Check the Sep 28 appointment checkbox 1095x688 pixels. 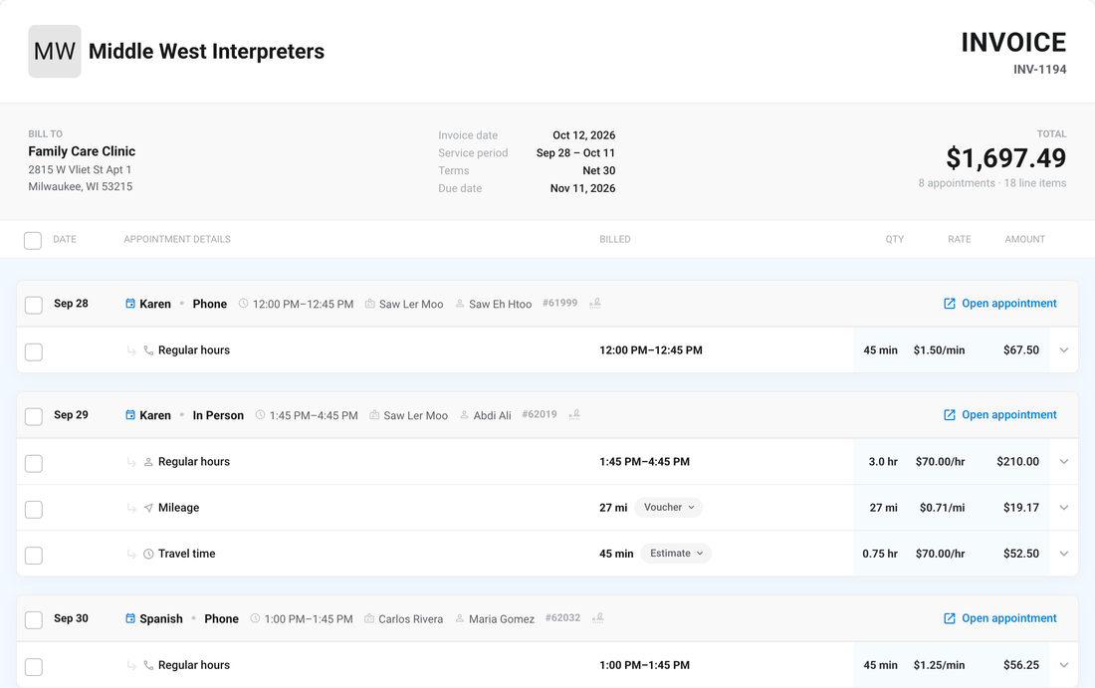coord(34,306)
